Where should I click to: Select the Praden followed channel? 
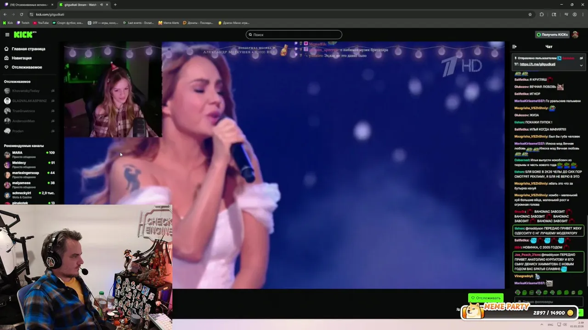tap(29, 131)
